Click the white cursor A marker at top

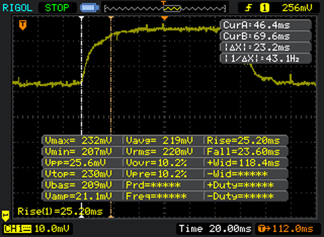point(82,18)
